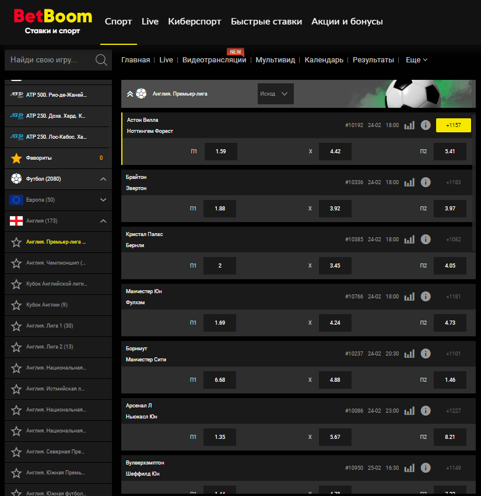Open info icon for Кристал Палас match
This screenshot has width=481, height=496.
pyautogui.click(x=425, y=240)
